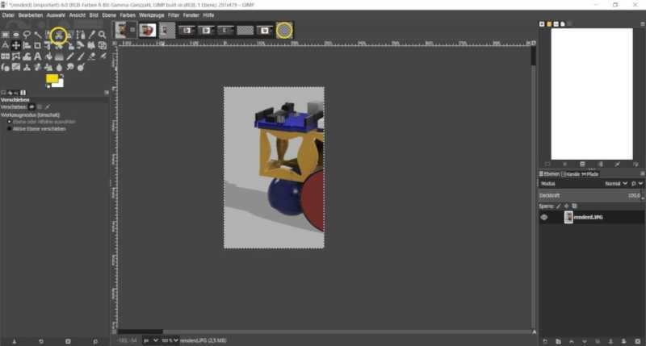Select the Measure tool
The image size is (646, 346).
coord(6,45)
